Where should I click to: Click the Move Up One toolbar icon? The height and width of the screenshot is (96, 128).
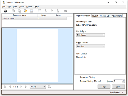coord(46,11)
